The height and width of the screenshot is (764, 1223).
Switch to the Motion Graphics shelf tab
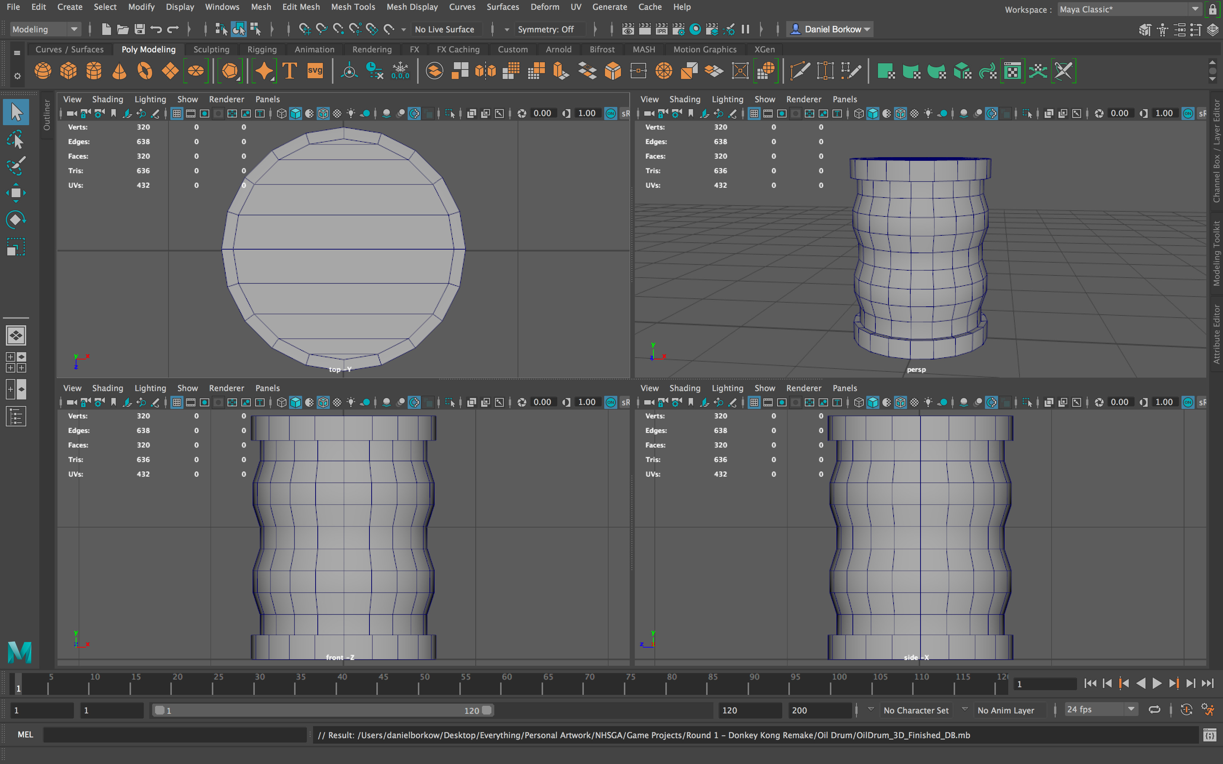pos(704,49)
